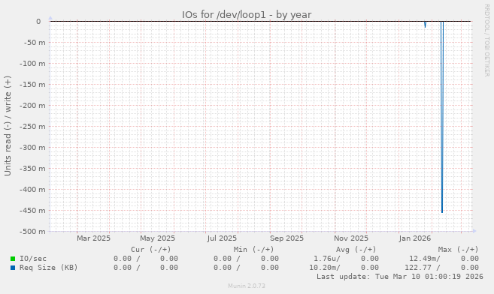Click the Req Size max value '122.77 /'
This screenshot has width=494, height=294.
click(x=423, y=268)
